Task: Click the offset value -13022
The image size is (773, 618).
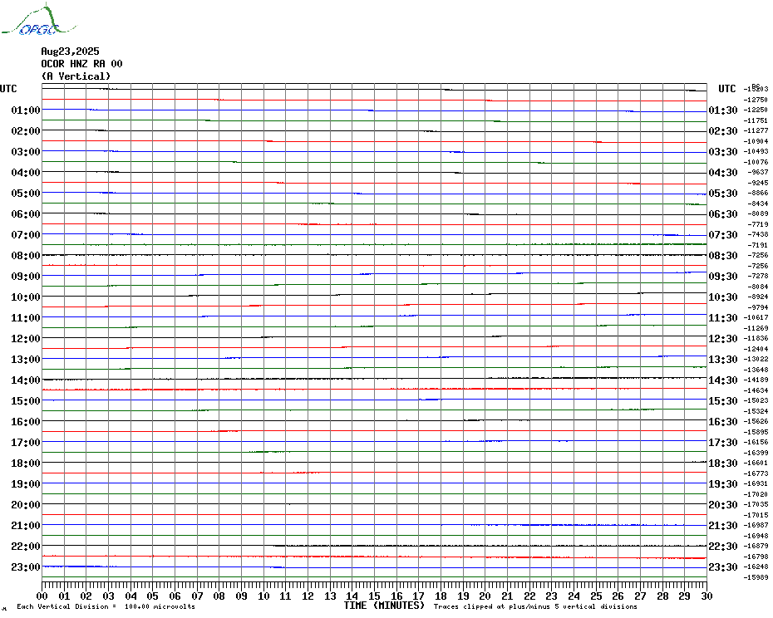Action: click(756, 360)
